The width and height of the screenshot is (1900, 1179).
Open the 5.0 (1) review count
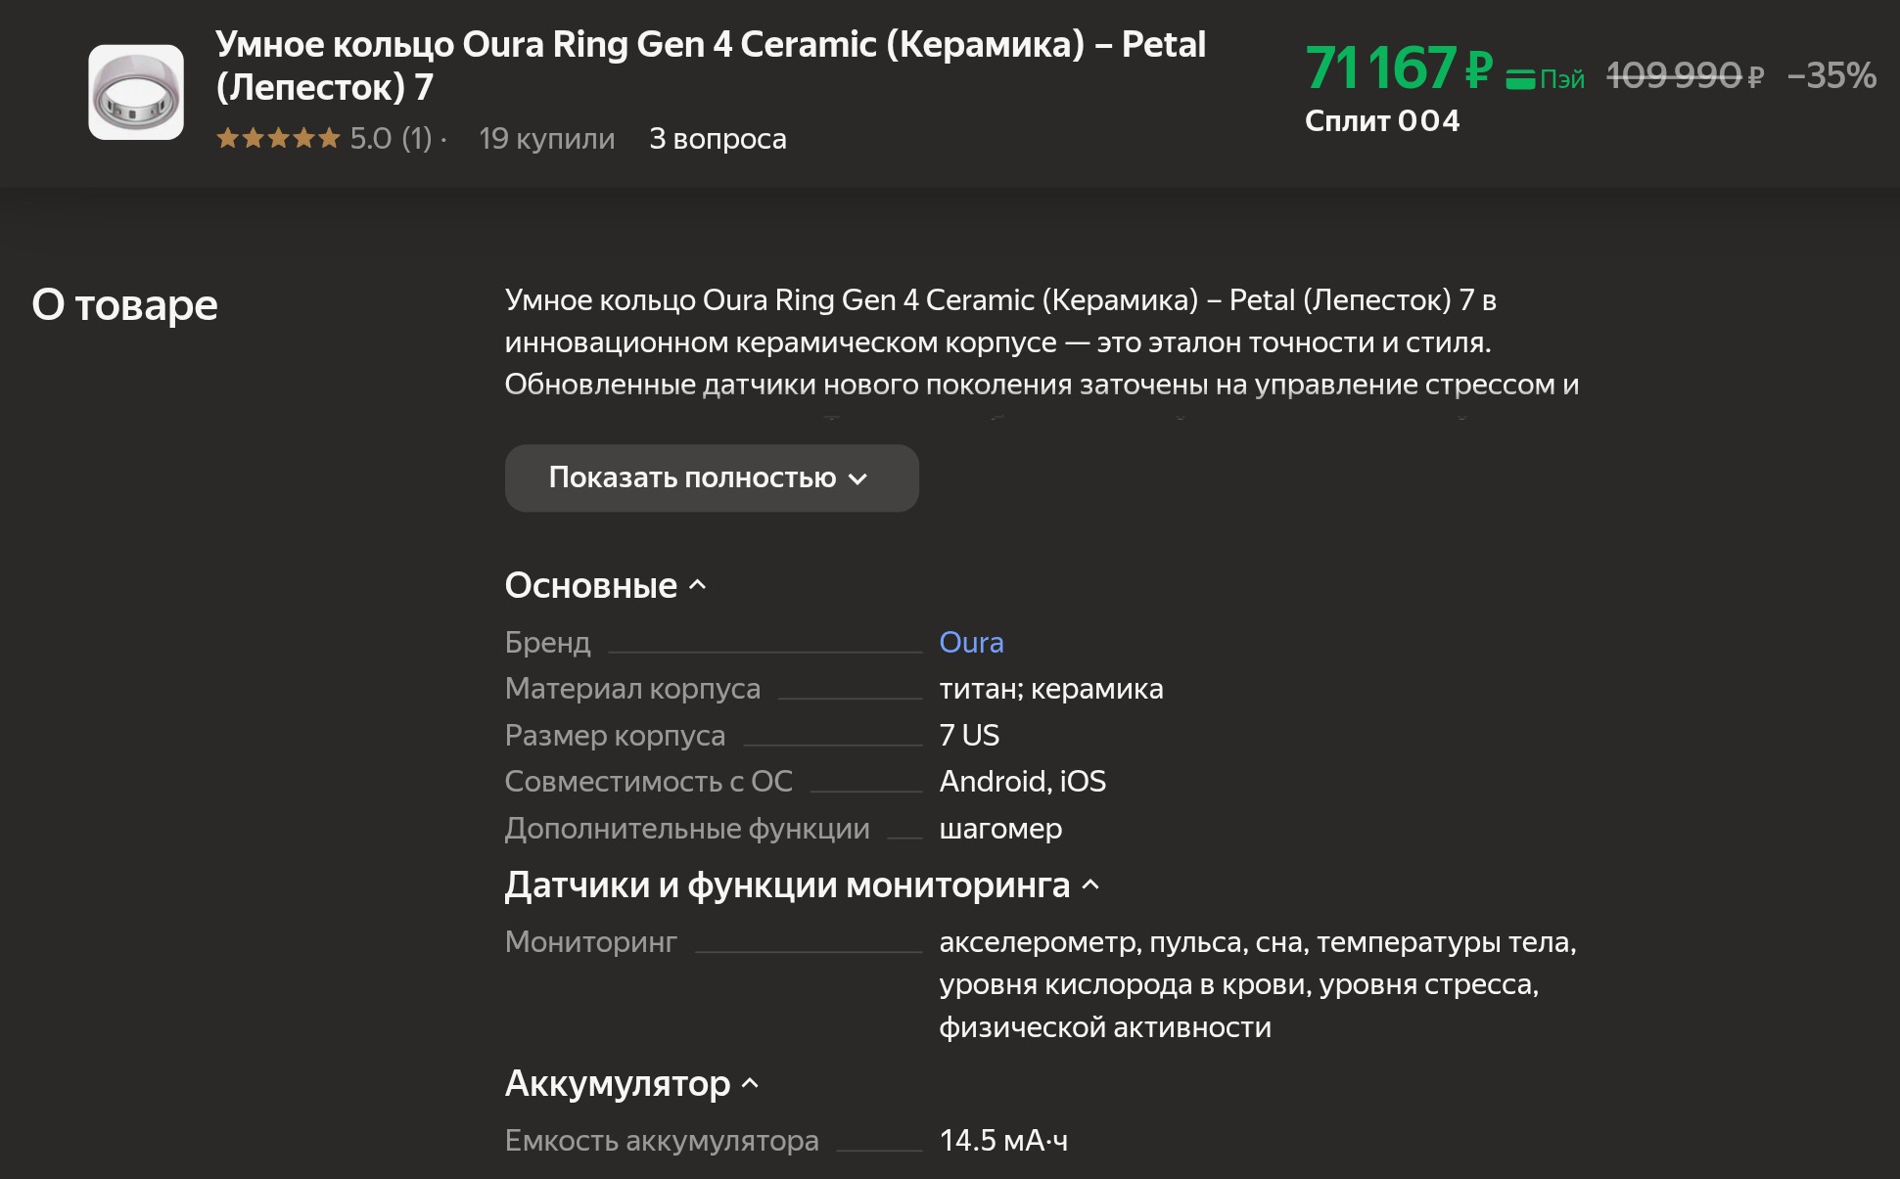[392, 138]
